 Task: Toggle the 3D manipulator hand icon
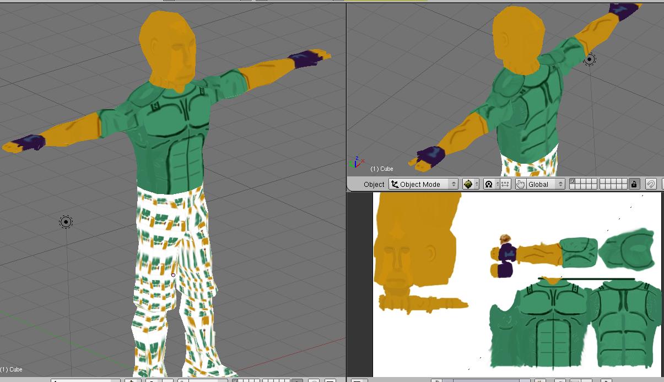[x=520, y=184]
